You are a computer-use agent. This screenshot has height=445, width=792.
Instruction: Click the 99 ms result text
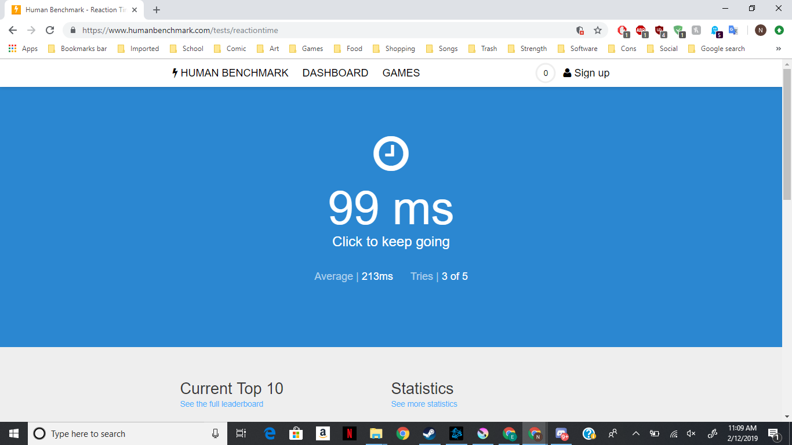click(391, 209)
